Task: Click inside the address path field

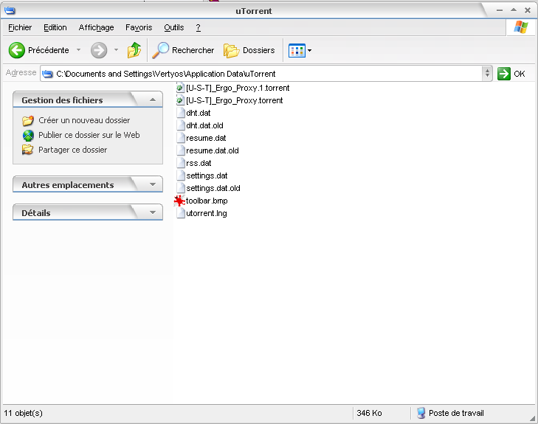Action: pos(266,74)
